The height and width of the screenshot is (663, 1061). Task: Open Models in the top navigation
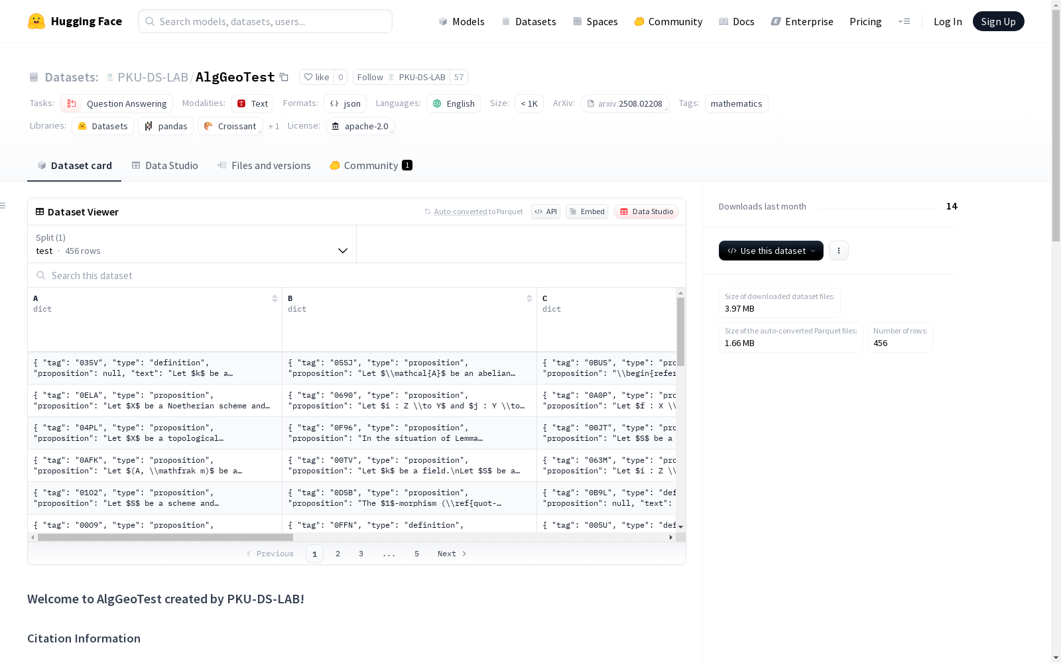tap(462, 21)
